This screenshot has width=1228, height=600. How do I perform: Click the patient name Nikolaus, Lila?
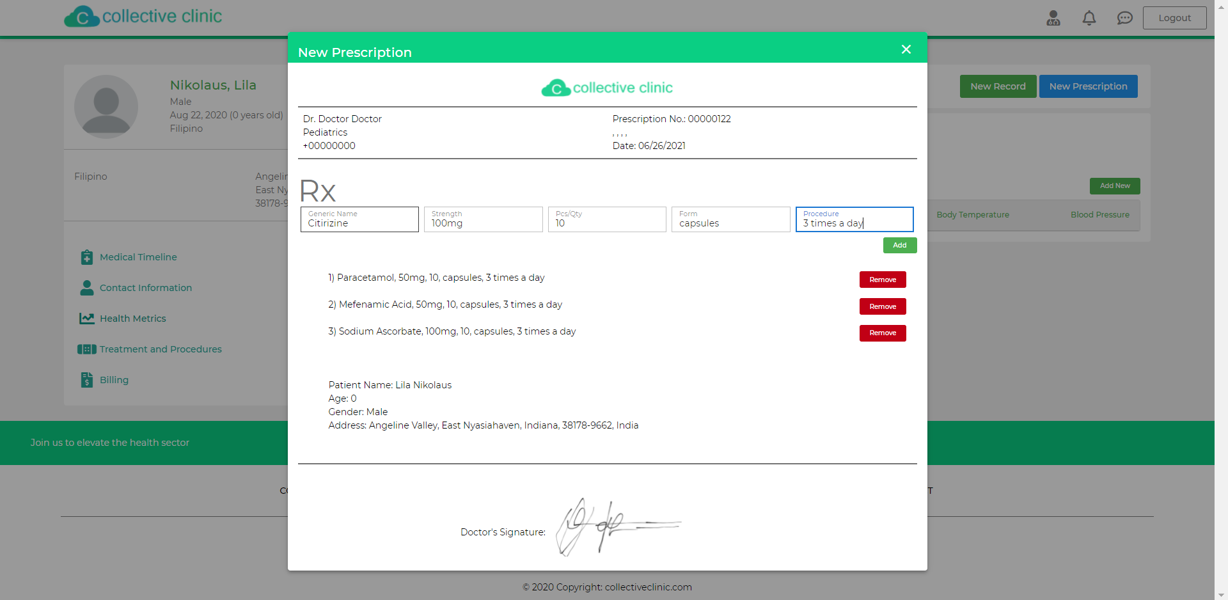click(x=213, y=85)
